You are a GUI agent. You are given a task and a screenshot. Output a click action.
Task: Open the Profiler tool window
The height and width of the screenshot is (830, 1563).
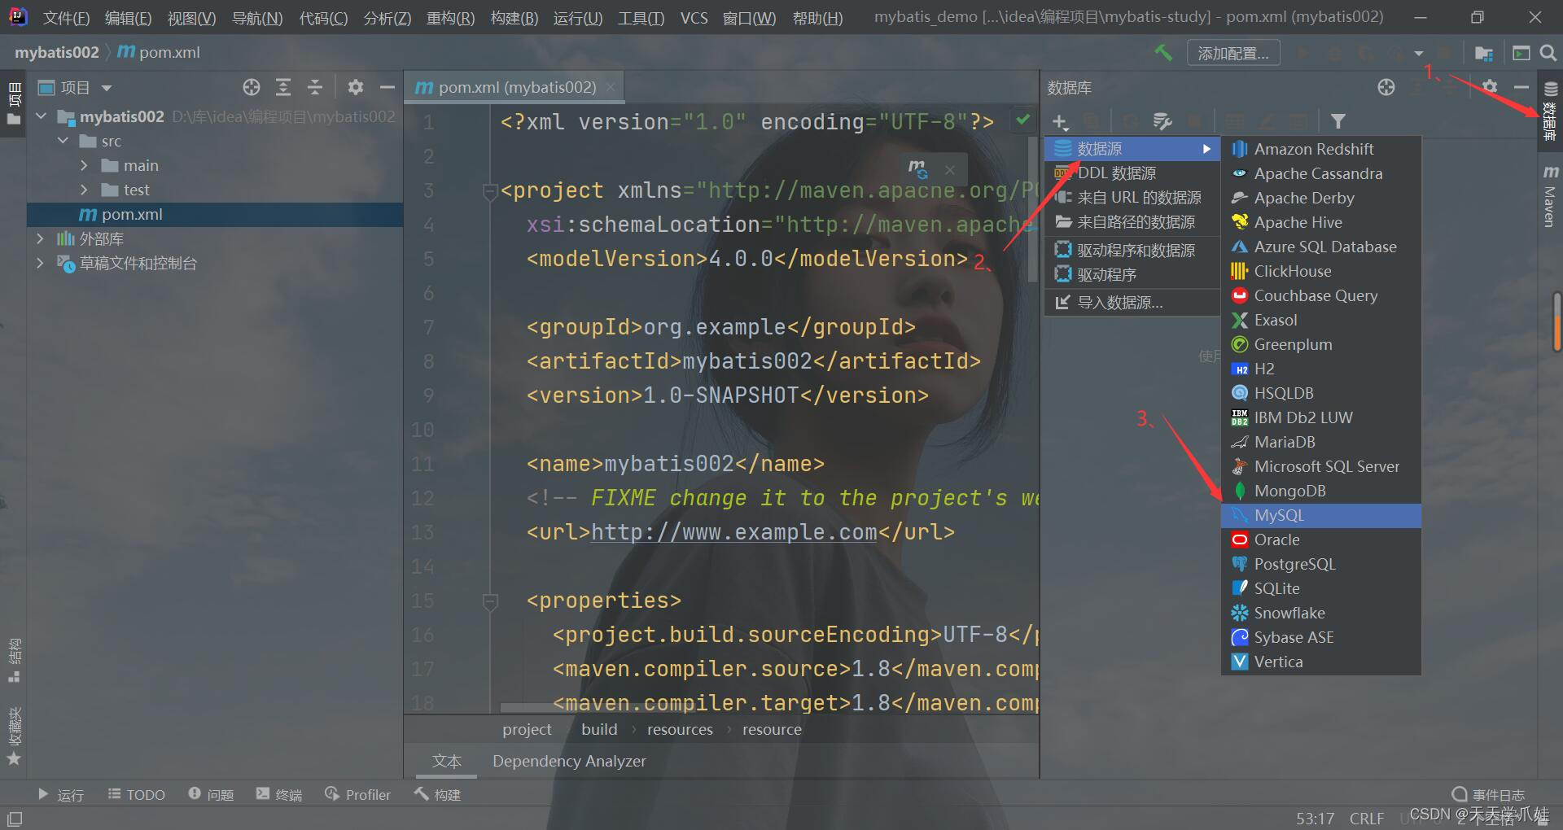[357, 794]
